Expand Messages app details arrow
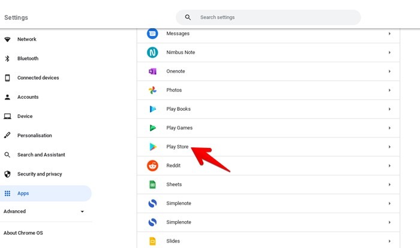This screenshot has height=248, width=420. point(389,34)
